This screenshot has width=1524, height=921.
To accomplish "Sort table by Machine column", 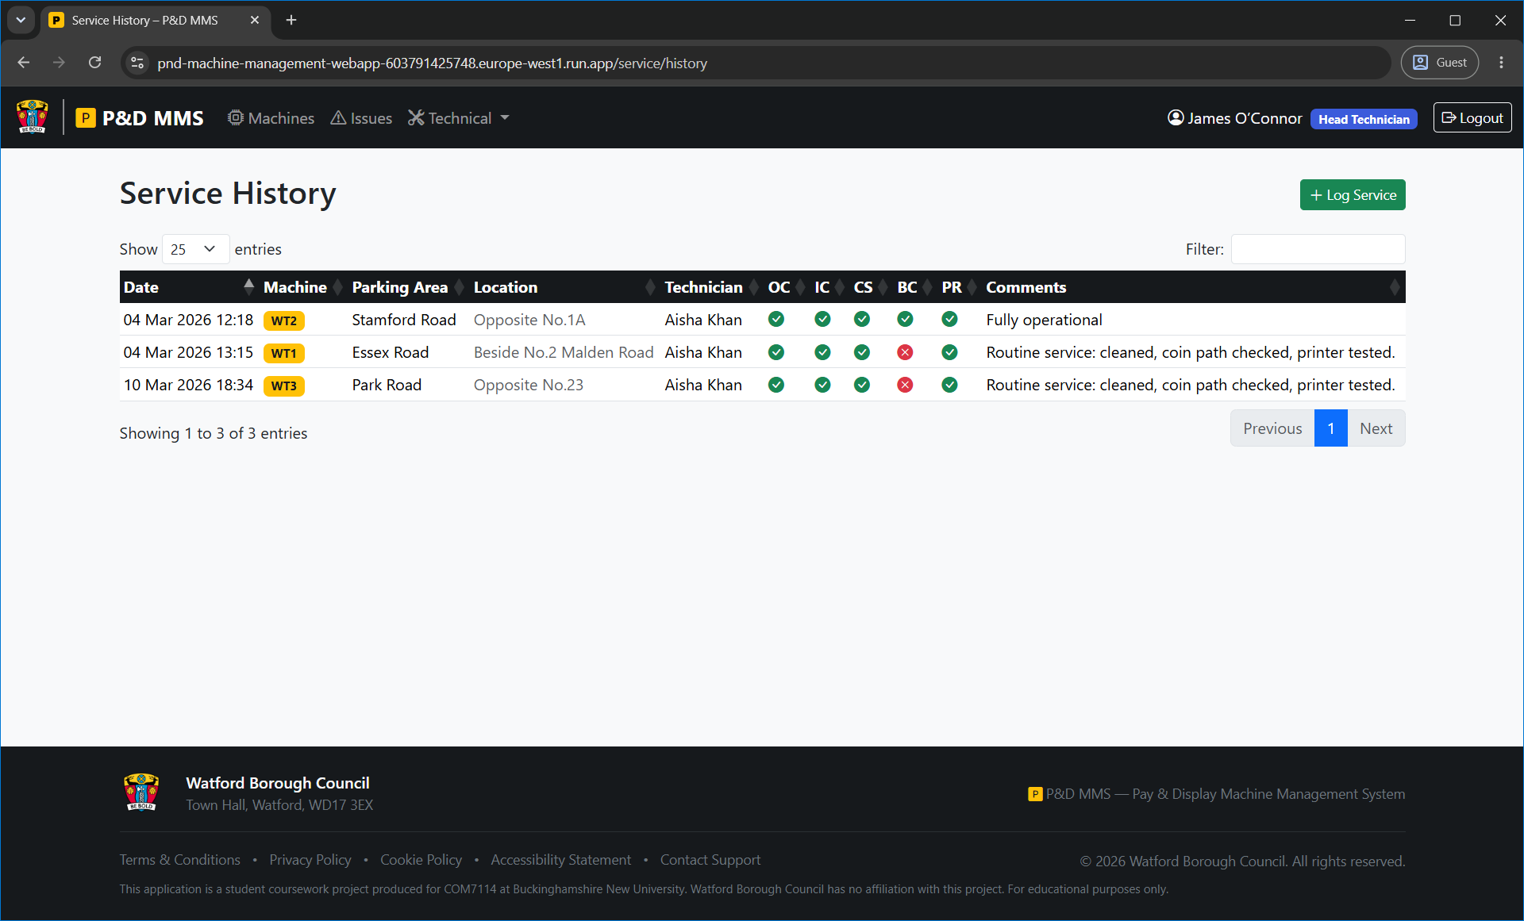I will 303,287.
